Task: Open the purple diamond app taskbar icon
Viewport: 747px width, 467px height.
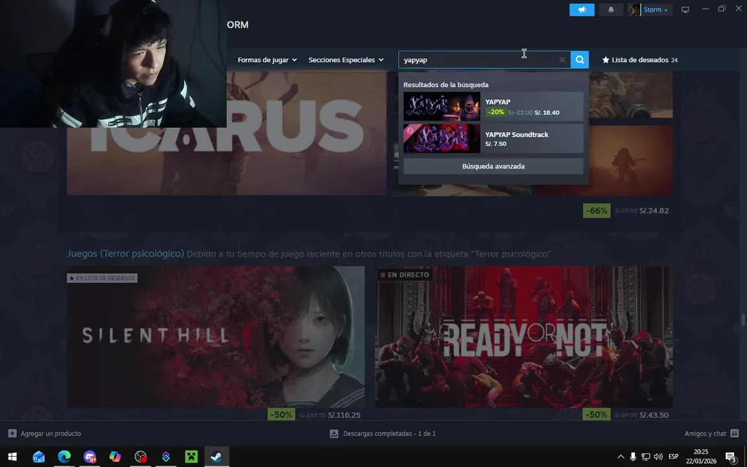Action: click(x=166, y=457)
